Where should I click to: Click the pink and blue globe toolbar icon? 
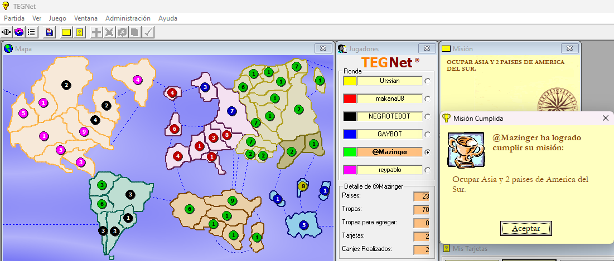point(20,32)
